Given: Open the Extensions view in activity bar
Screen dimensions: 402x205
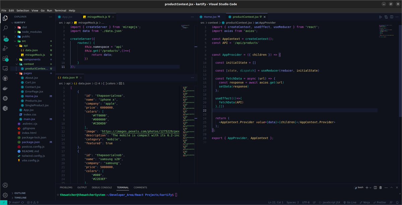Looking at the screenshot, I should tap(5, 59).
